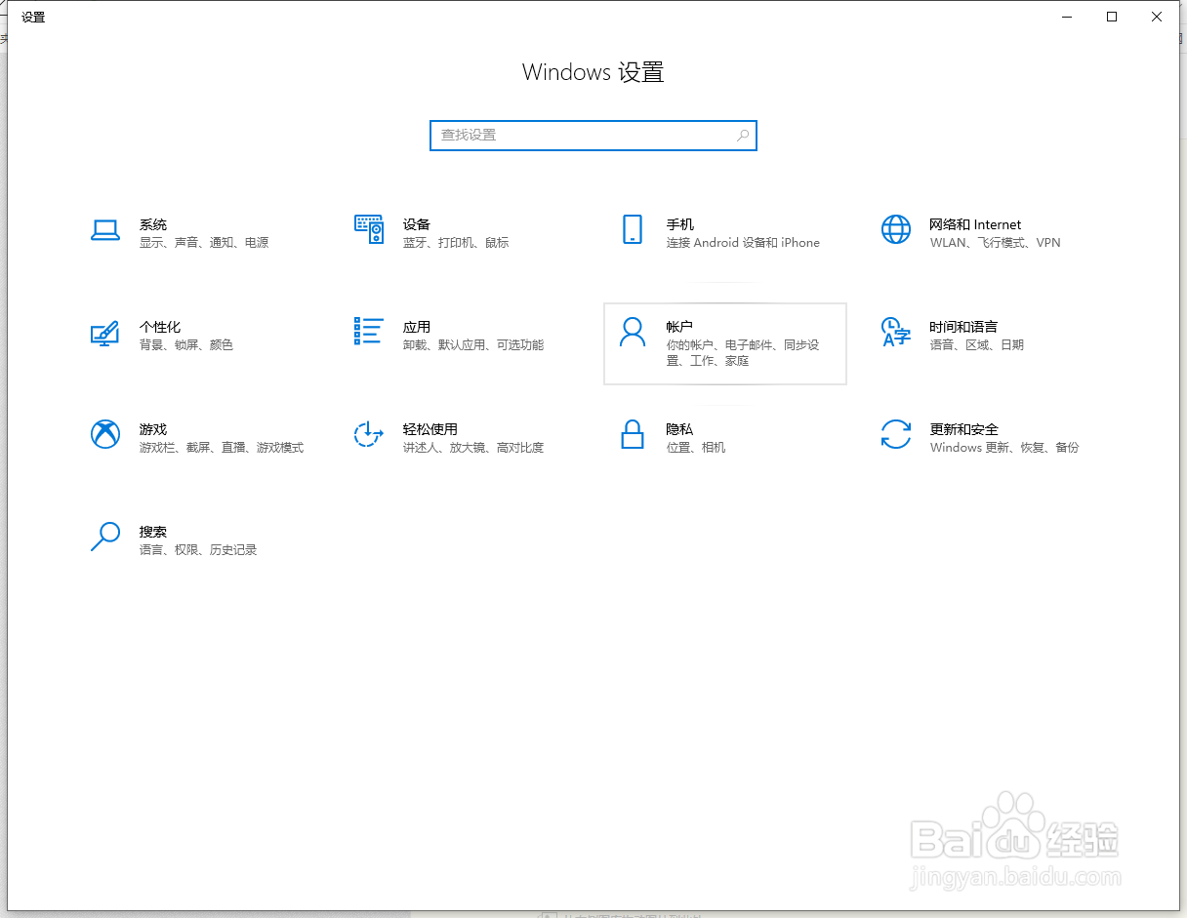The image size is (1187, 918).
Task: Open the Apps list icon
Action: 368,331
